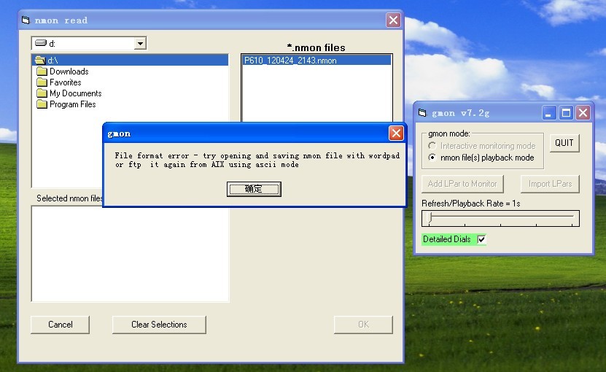
Task: Toggle the Detailed Dials checkbox
Action: click(x=481, y=239)
